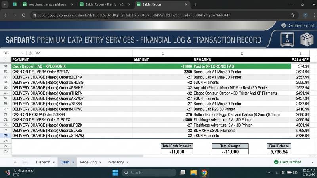Open the browser profile avatar
The image size is (317, 178).
click(x=305, y=15)
